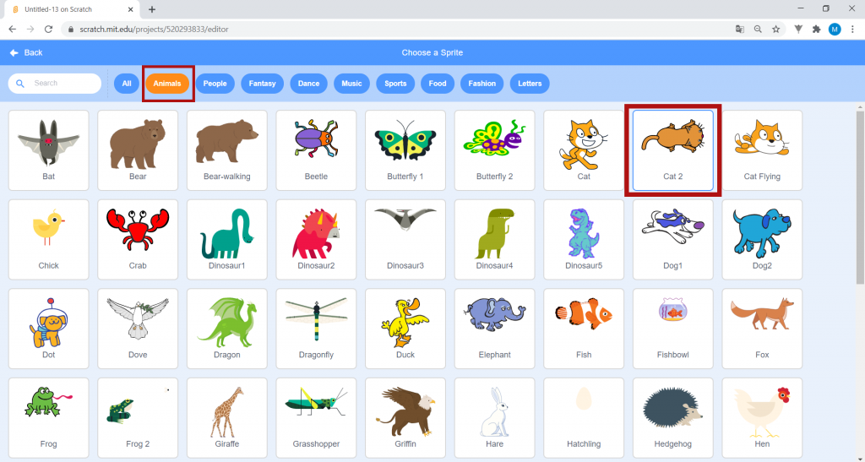This screenshot has width=865, height=462.
Task: Open the Chrome profile avatar M
Action: [x=835, y=30]
